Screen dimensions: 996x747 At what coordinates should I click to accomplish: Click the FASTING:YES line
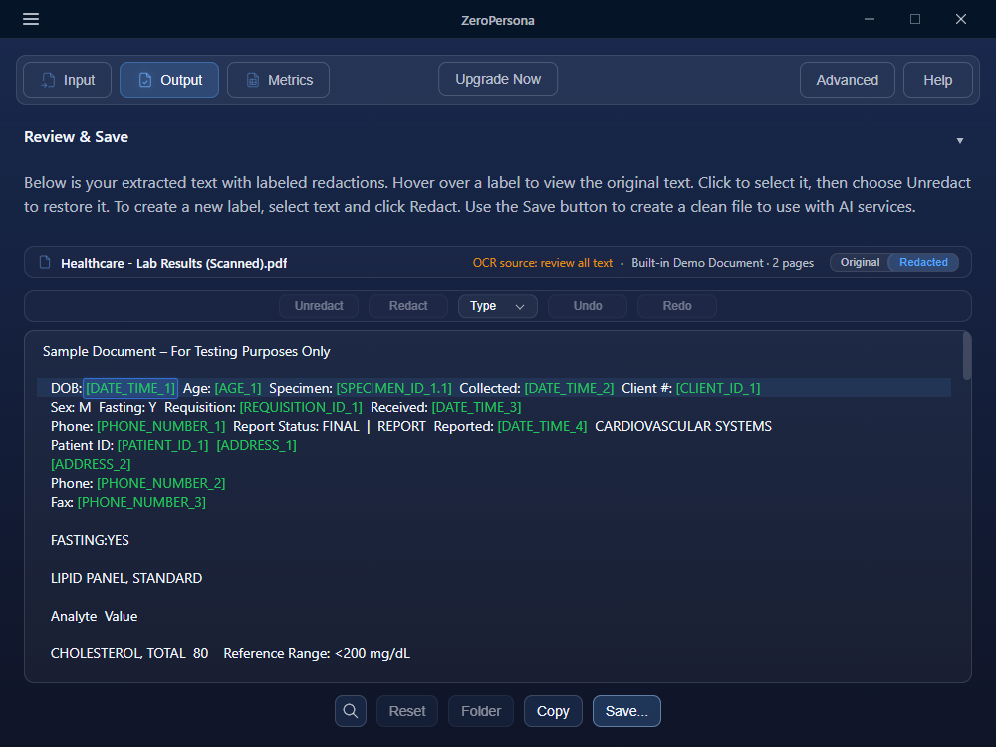[90, 540]
